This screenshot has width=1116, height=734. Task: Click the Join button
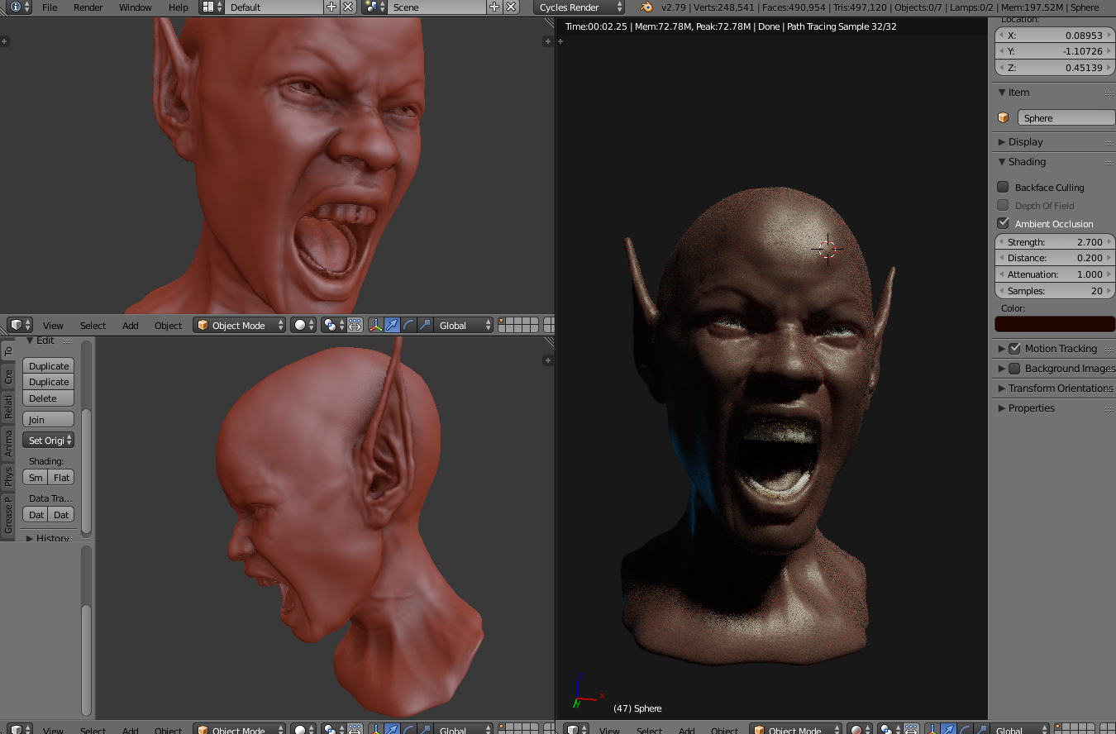[48, 419]
